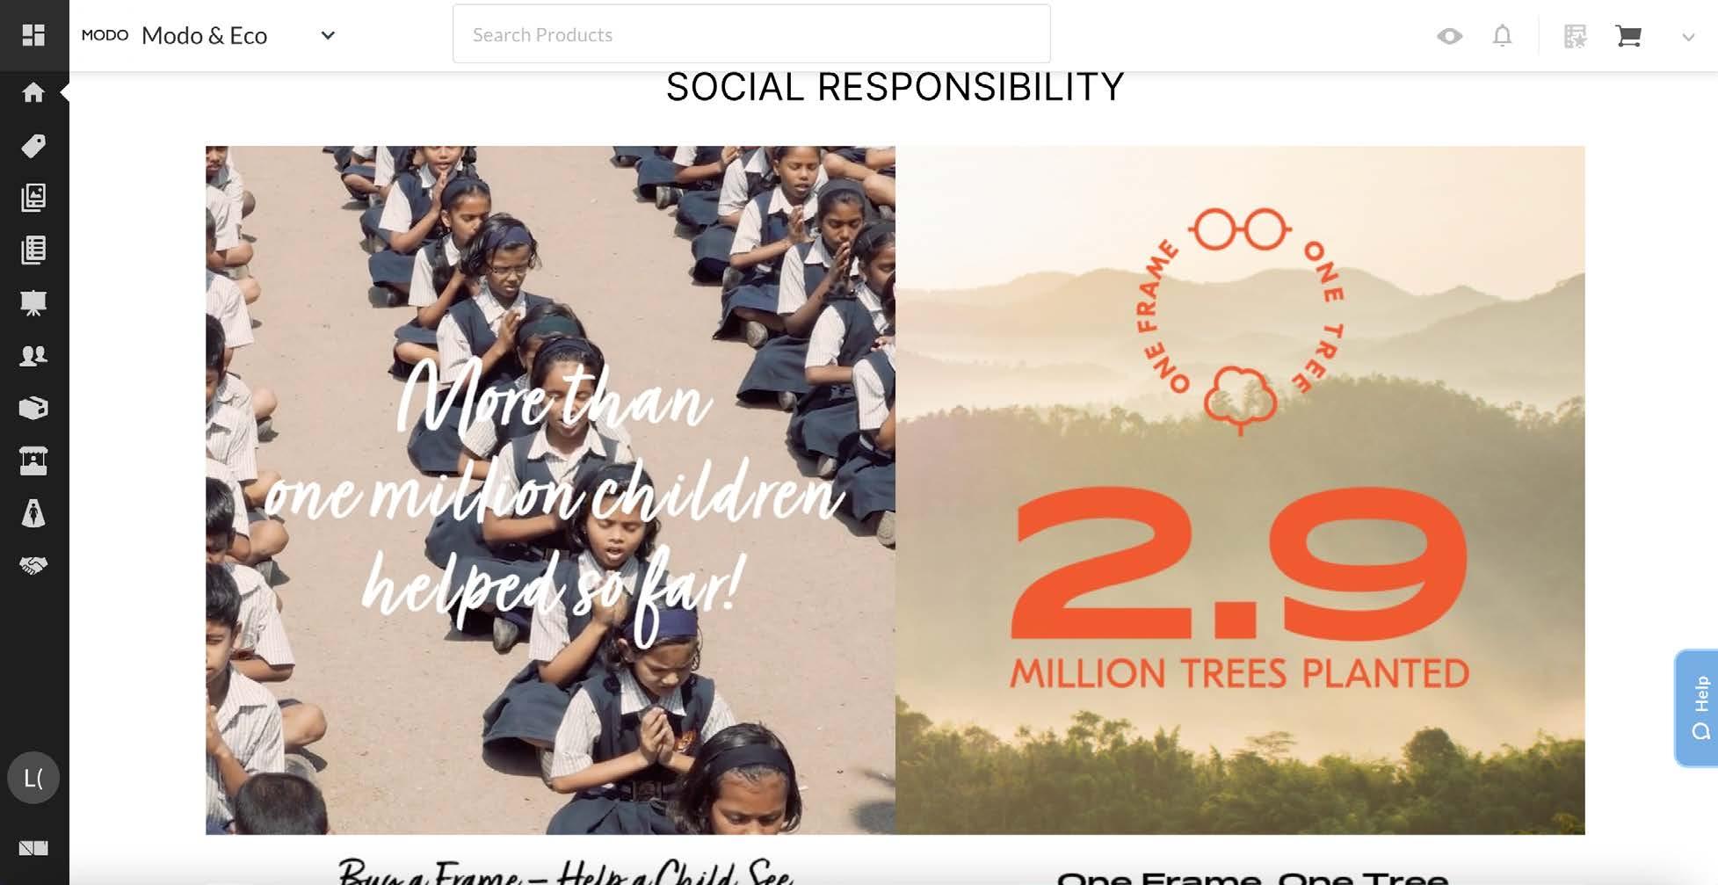Viewport: 1718px width, 885px height.
Task: Open the Help chat tab
Action: click(x=1697, y=708)
